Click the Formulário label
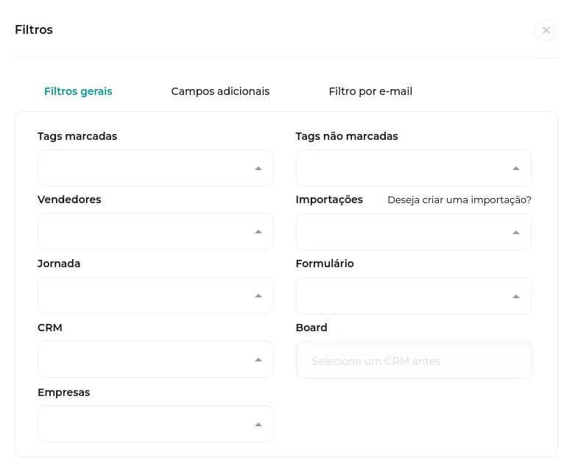This screenshot has height=463, width=575. pyautogui.click(x=325, y=264)
